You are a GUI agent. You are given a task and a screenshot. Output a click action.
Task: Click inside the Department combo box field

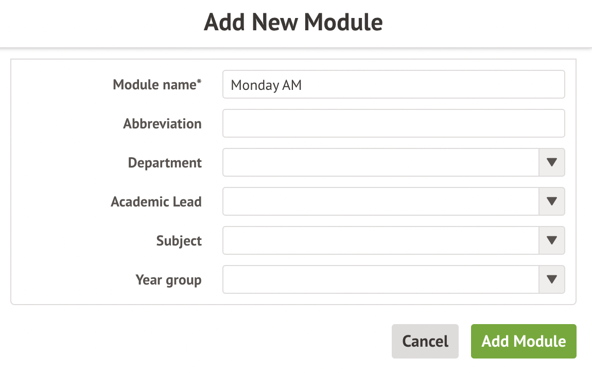click(380, 162)
